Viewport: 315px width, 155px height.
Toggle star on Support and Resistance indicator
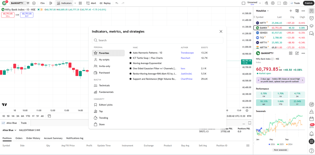tap(130, 79)
